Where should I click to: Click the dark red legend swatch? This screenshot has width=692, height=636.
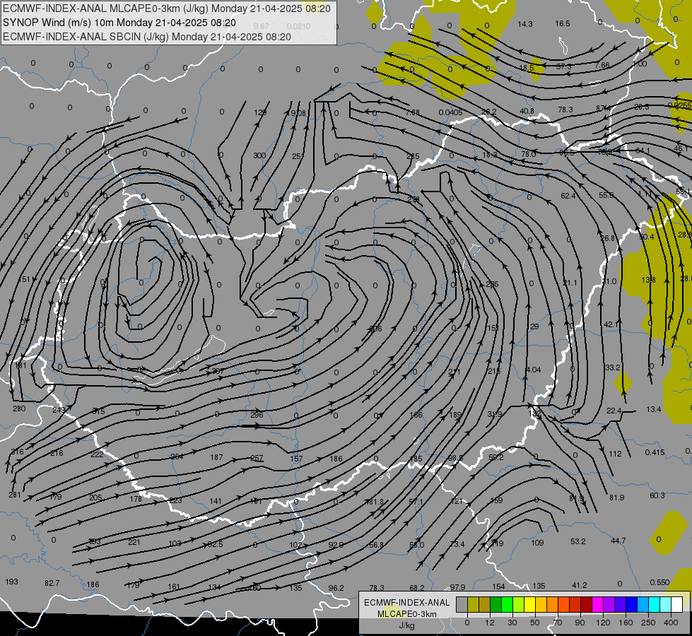pyautogui.click(x=586, y=604)
